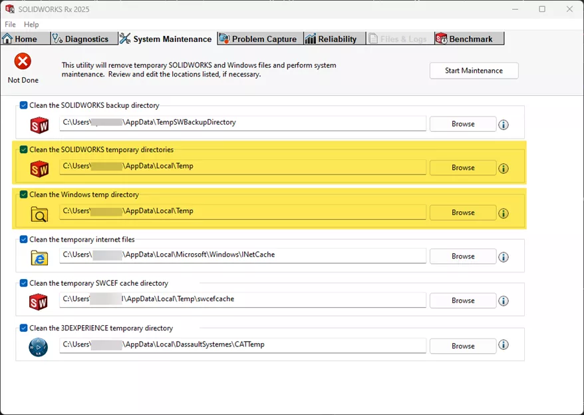Uncheck Clean the temporary internet files
Viewport: 584px width, 415px height.
pos(22,238)
